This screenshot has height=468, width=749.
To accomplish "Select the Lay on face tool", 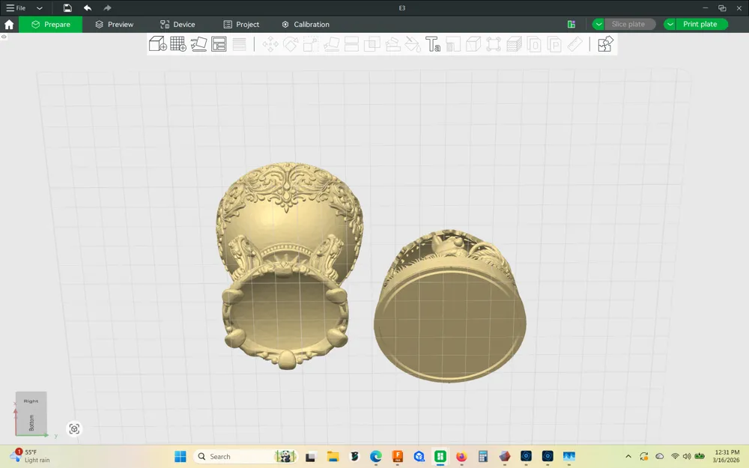I will click(x=331, y=44).
